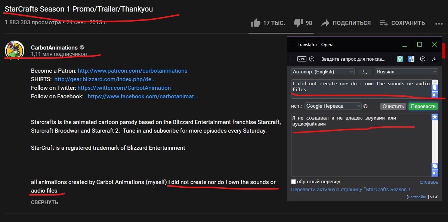Open the twitter.com/CarbotAnimation link

(124, 88)
